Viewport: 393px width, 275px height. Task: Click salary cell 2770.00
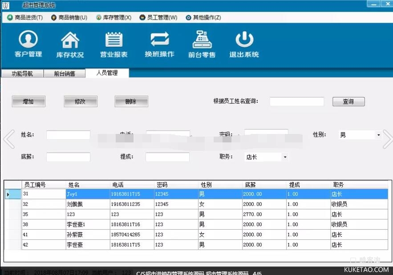[x=264, y=214]
